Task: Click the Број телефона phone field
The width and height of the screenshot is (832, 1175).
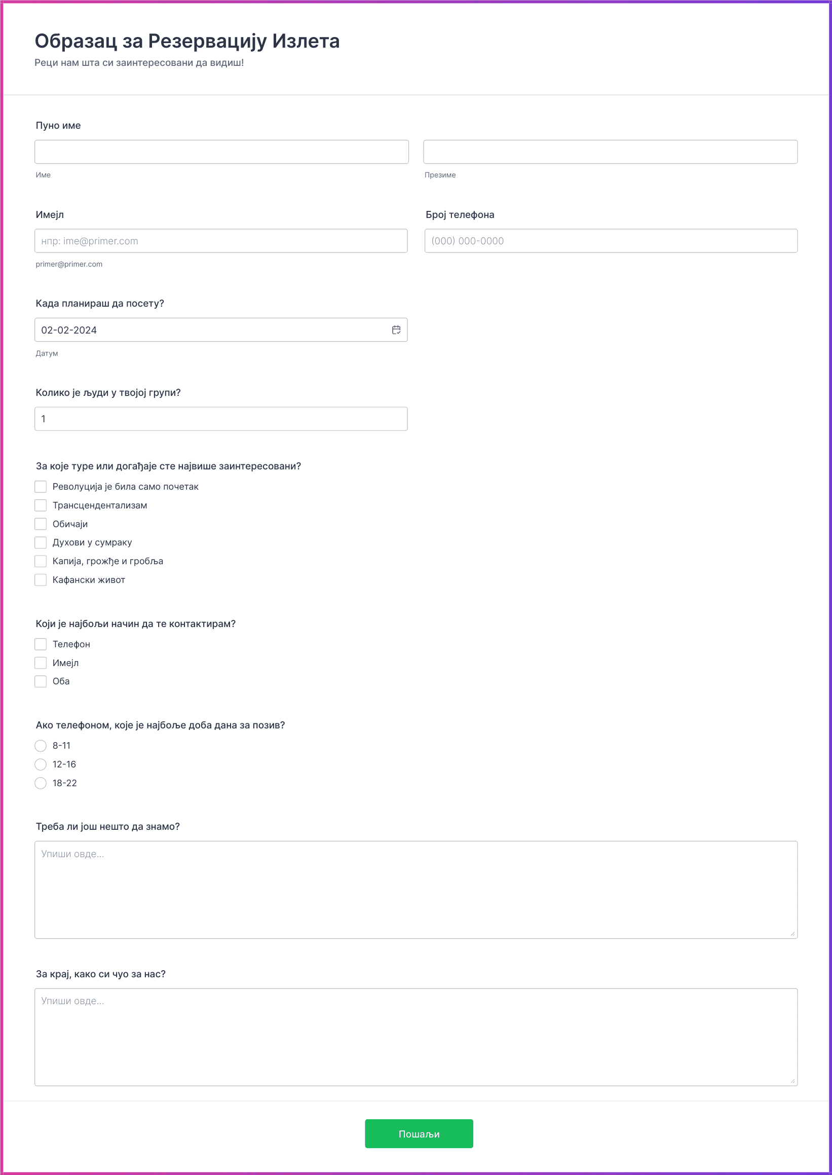Action: click(x=611, y=240)
